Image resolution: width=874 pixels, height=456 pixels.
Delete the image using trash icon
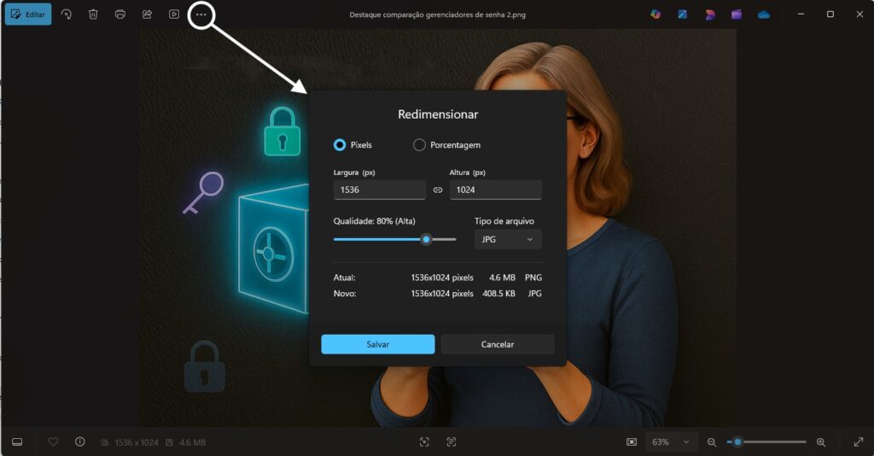tap(93, 15)
